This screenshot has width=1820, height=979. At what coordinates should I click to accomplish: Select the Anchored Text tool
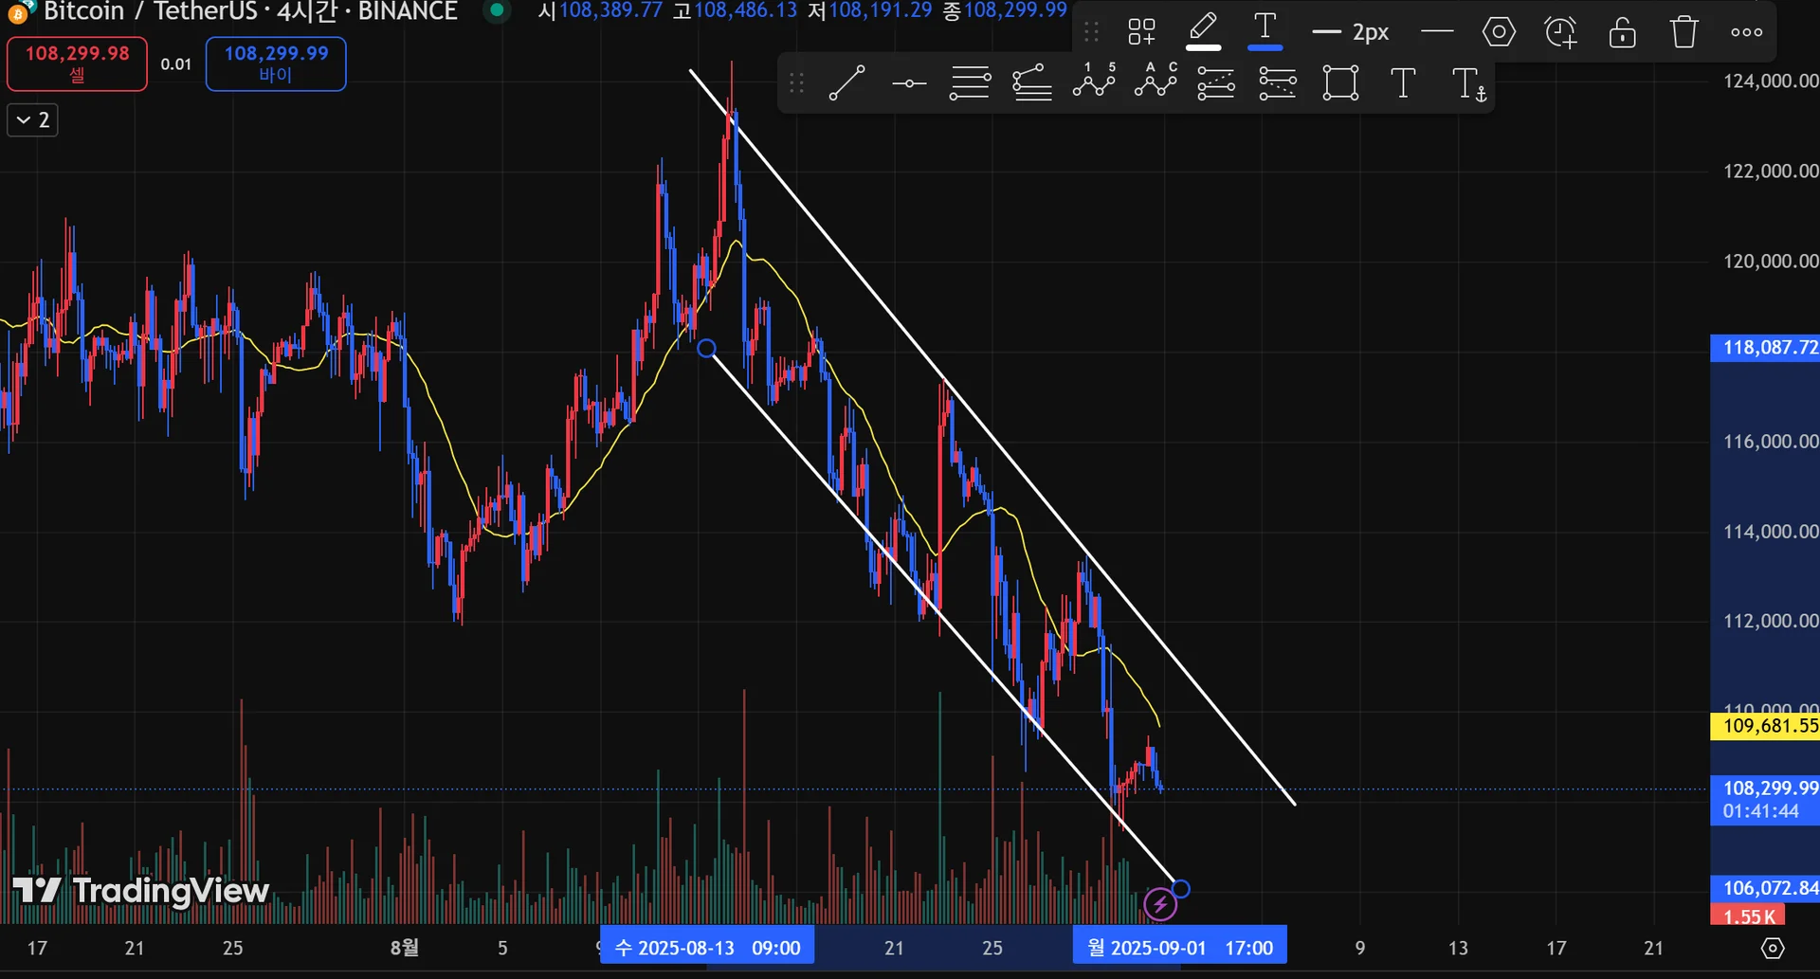coord(1469,84)
